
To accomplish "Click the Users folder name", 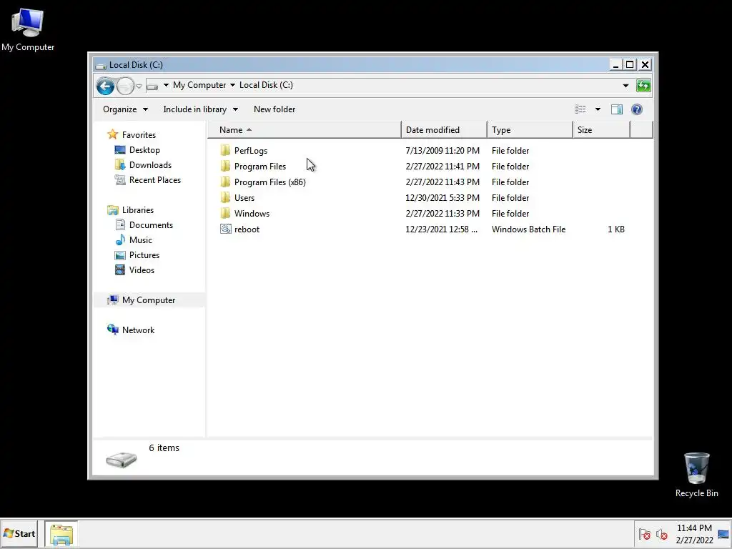I will pyautogui.click(x=244, y=198).
